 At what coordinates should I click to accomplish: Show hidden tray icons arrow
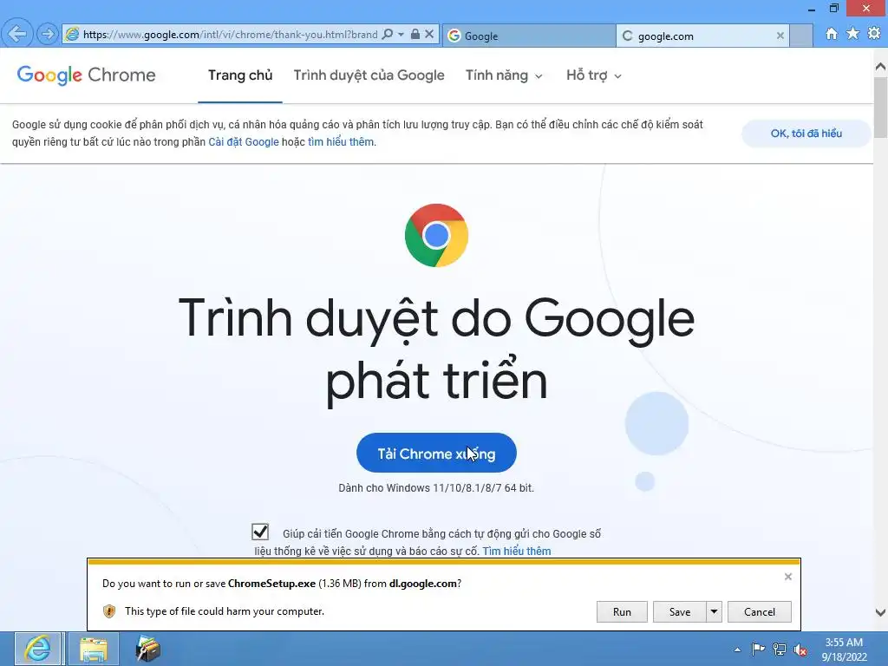click(737, 650)
